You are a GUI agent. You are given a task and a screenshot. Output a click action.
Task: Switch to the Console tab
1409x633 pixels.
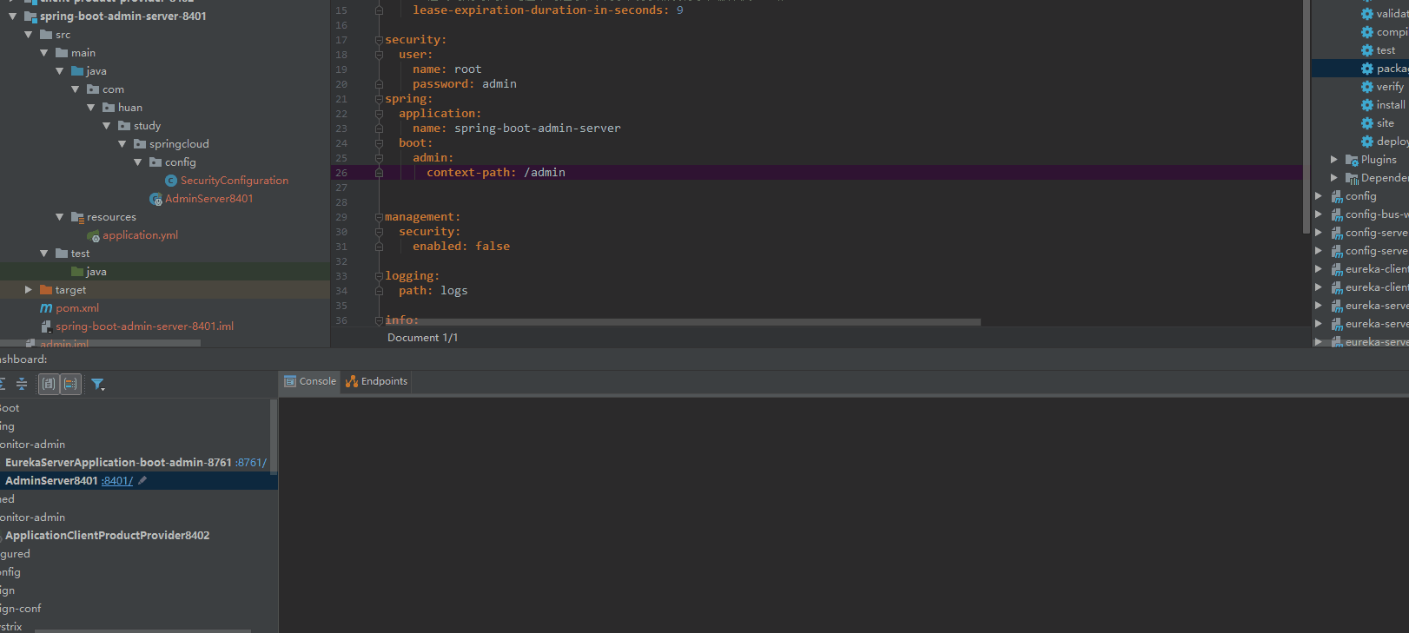(x=310, y=381)
